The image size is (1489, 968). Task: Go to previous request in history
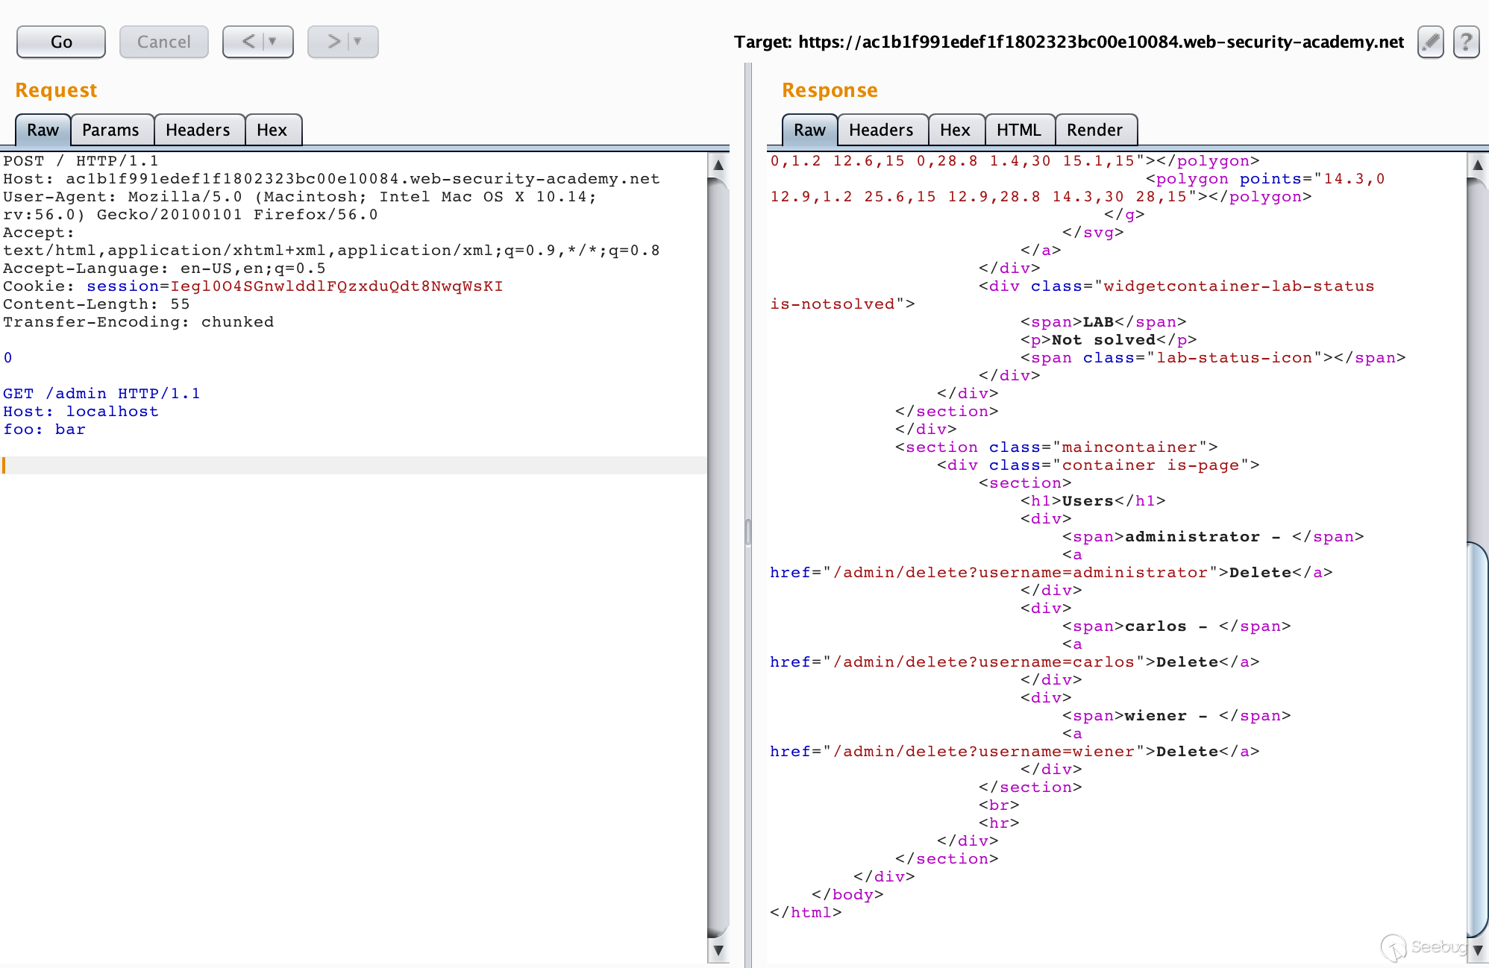[x=248, y=42]
